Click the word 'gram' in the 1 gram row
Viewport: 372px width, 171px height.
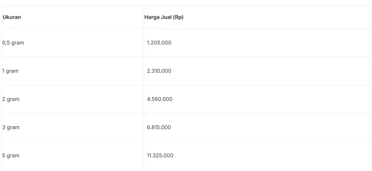pos(12,71)
